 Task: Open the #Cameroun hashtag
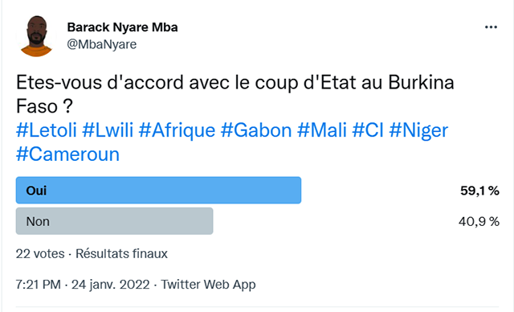click(x=67, y=154)
